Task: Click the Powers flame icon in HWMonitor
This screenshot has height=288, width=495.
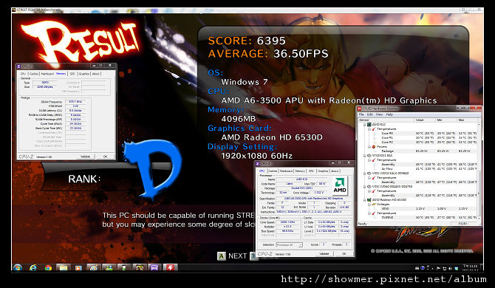Action: pos(373,147)
